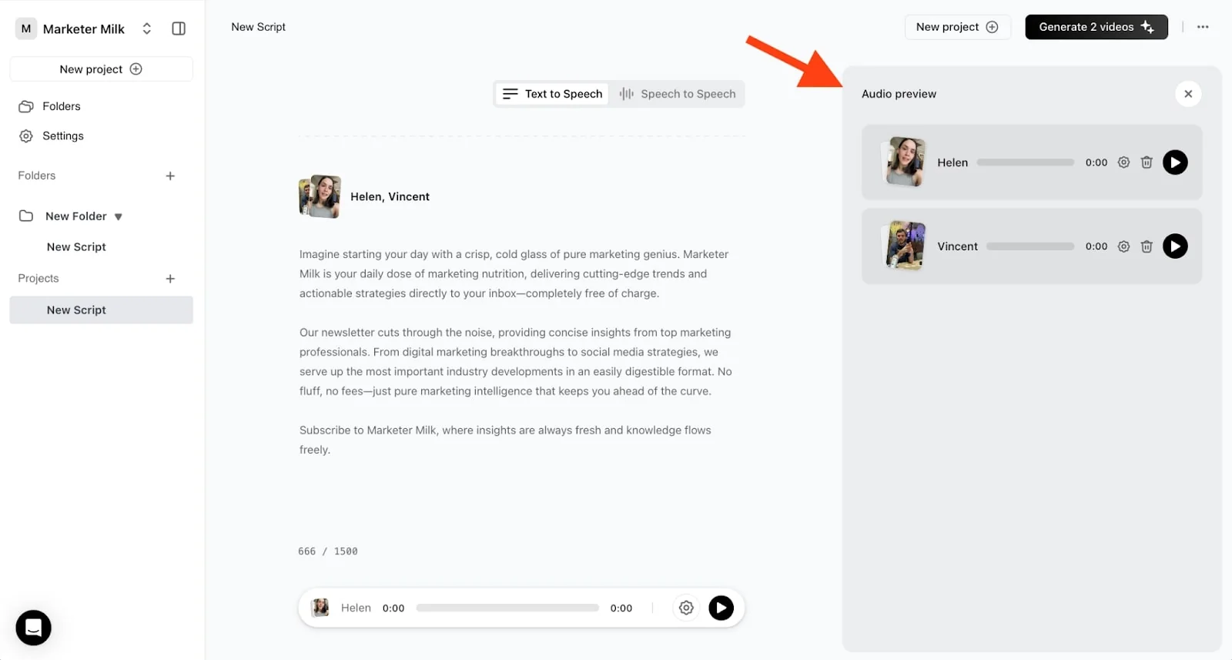This screenshot has height=660, width=1232.
Task: Play Helen's audio preview
Action: 1175,162
